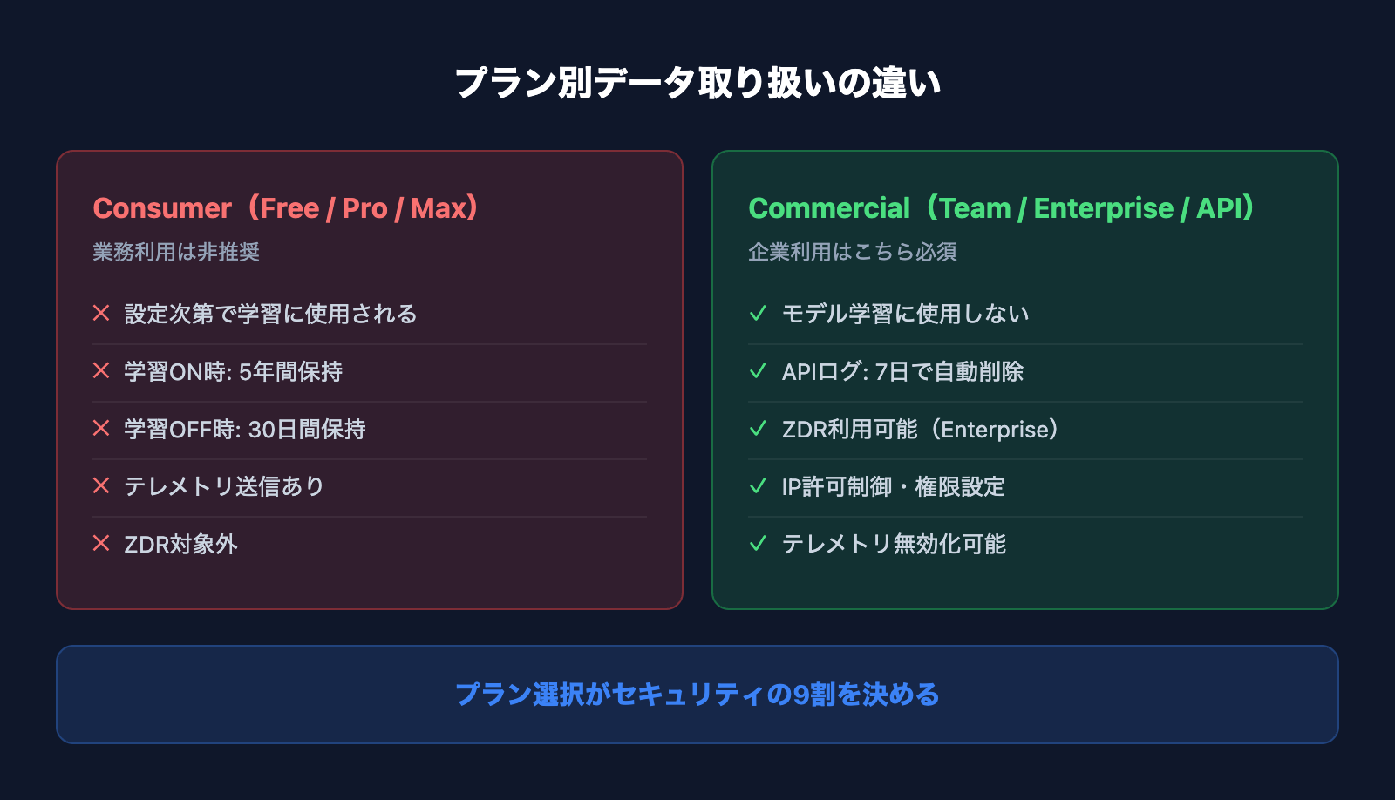Click the X icon beside 学習OFF時: 30日間保持

click(101, 428)
